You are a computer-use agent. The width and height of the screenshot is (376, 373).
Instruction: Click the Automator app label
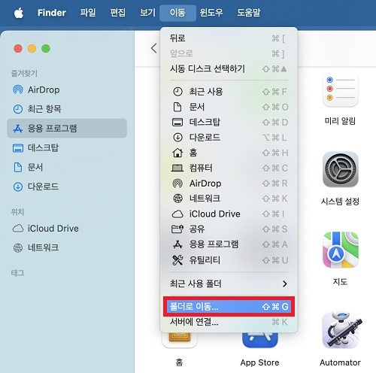[x=340, y=362]
